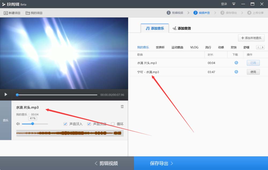Click the waveform of 水滴 片头.mp3
Image resolution: width=268 pixels, height=170 pixels.
[x=70, y=133]
